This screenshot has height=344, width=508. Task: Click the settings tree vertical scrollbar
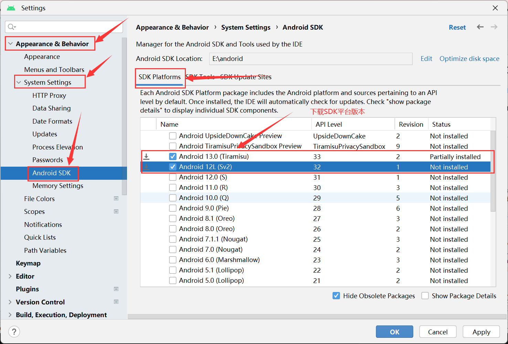(x=124, y=116)
